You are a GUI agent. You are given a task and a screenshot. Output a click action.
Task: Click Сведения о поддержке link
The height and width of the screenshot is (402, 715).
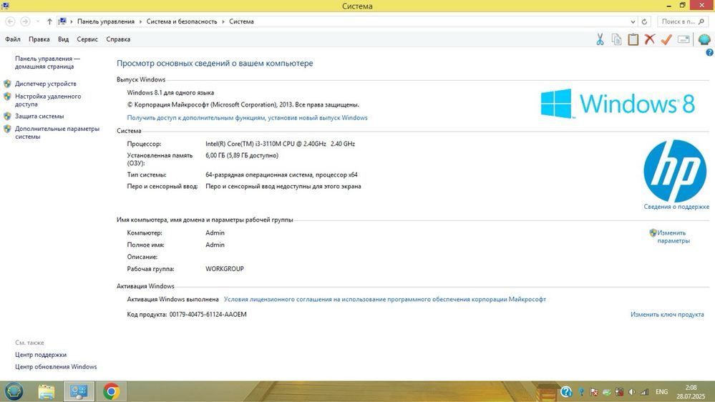click(676, 207)
